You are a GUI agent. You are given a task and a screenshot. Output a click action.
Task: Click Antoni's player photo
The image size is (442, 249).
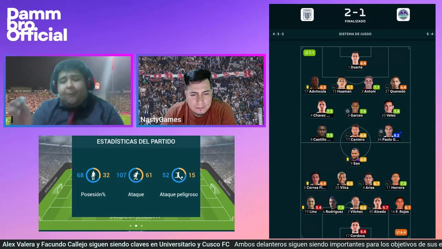pyautogui.click(x=368, y=82)
